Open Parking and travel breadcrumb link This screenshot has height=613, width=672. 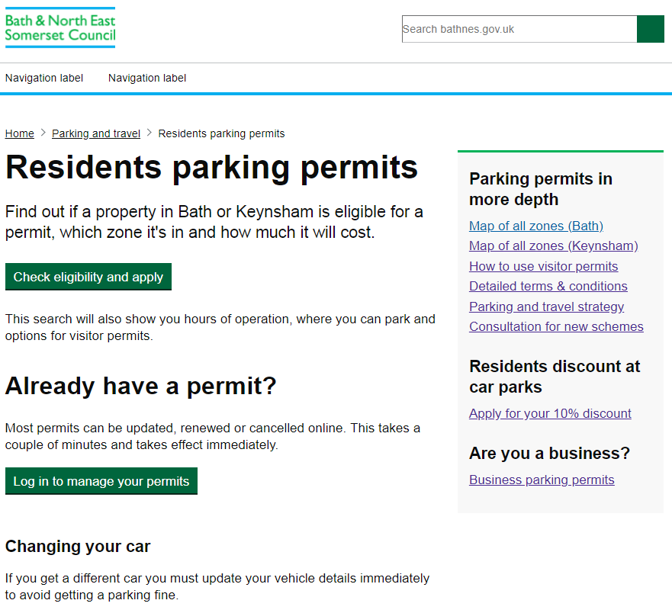[x=95, y=133]
